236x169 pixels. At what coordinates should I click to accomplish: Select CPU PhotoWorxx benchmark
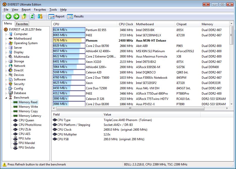pos(30,125)
